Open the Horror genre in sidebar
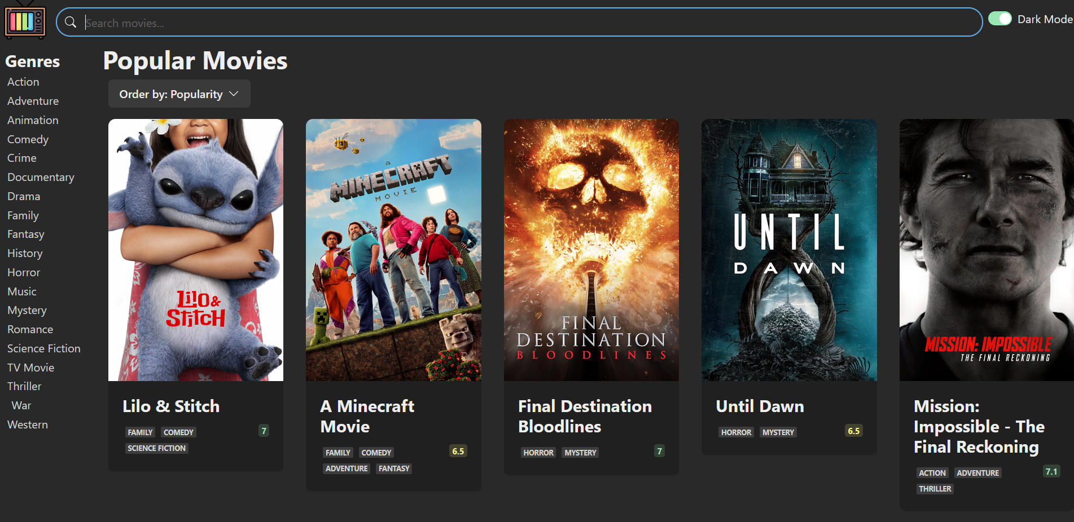Viewport: 1074px width, 522px height. click(24, 272)
